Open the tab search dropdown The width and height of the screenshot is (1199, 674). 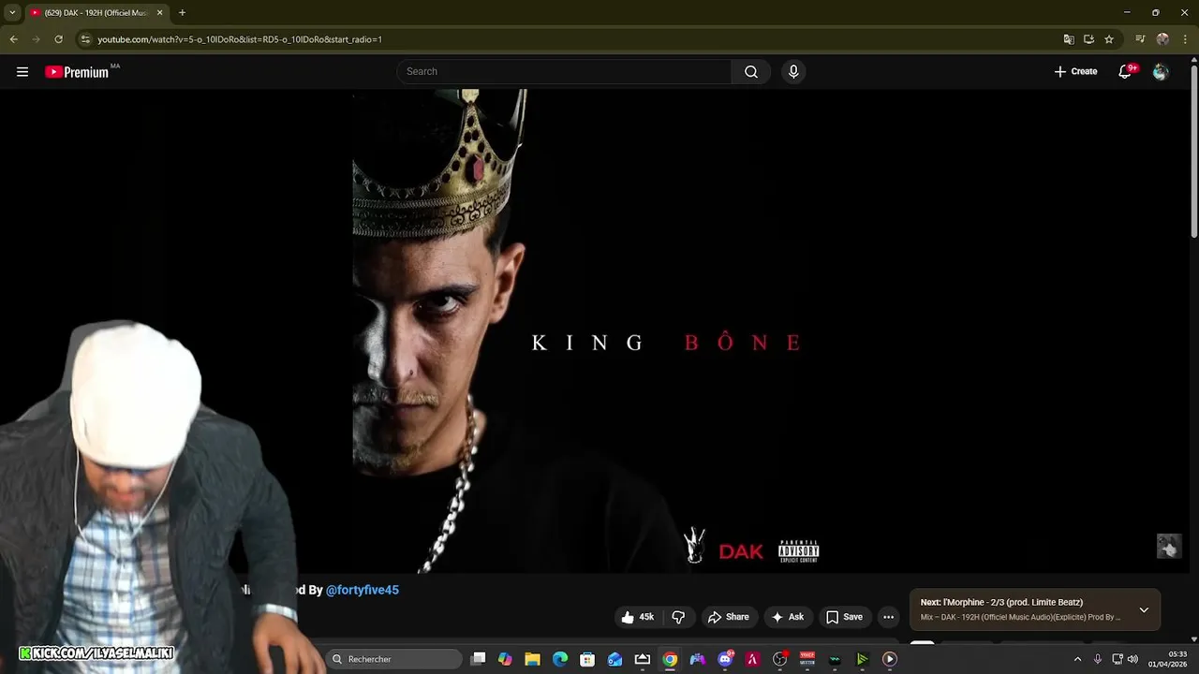[x=12, y=12]
